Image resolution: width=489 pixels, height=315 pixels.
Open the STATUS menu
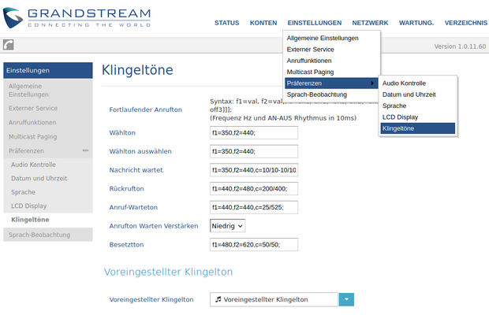pyautogui.click(x=226, y=23)
